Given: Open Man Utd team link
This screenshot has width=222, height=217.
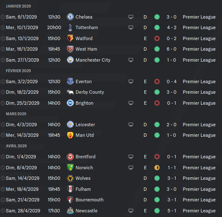Looking at the screenshot, I should (x=84, y=135).
